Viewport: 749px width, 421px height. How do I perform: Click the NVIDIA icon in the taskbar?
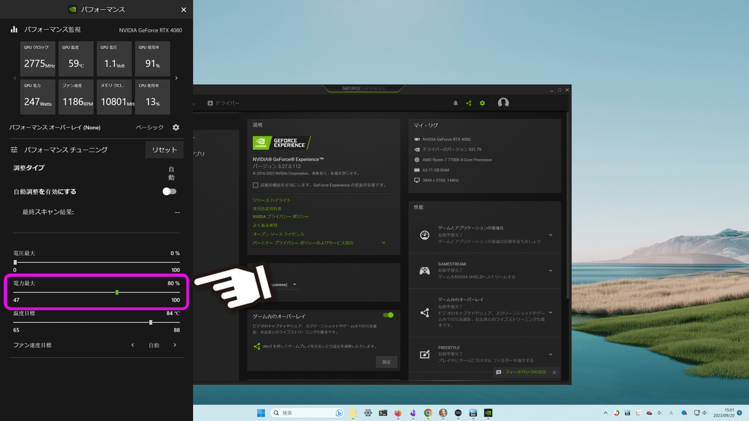point(488,413)
